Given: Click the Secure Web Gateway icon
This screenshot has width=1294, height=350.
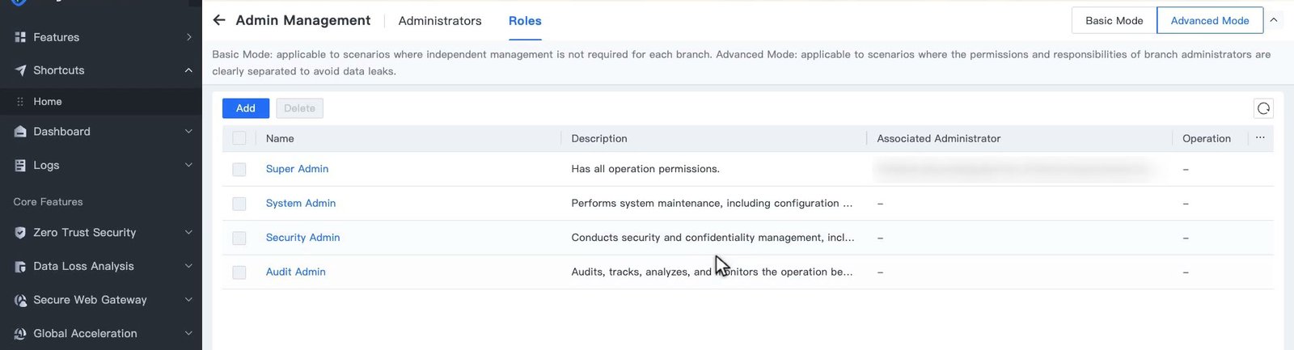Looking at the screenshot, I should [20, 300].
